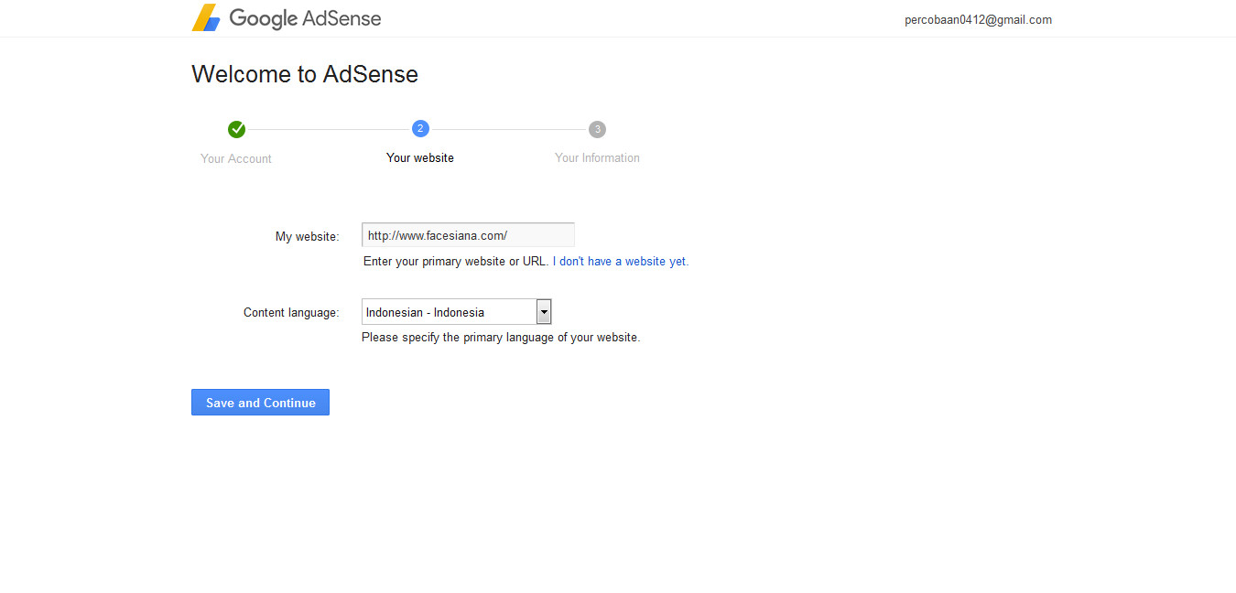Click 'Enter your primary website or URL' hint
The image size is (1236, 593).
tap(456, 261)
